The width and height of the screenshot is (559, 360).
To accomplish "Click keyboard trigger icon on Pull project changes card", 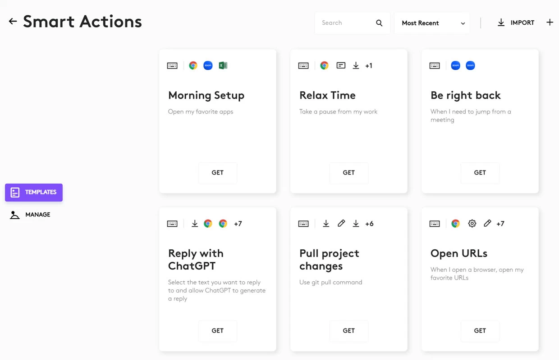I will (x=303, y=224).
